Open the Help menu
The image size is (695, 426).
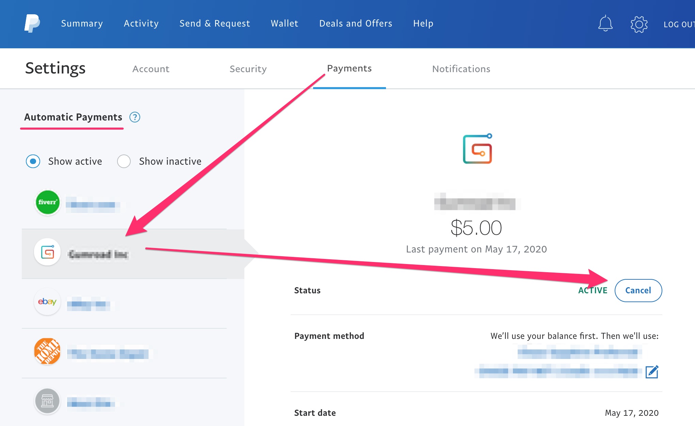pyautogui.click(x=423, y=23)
